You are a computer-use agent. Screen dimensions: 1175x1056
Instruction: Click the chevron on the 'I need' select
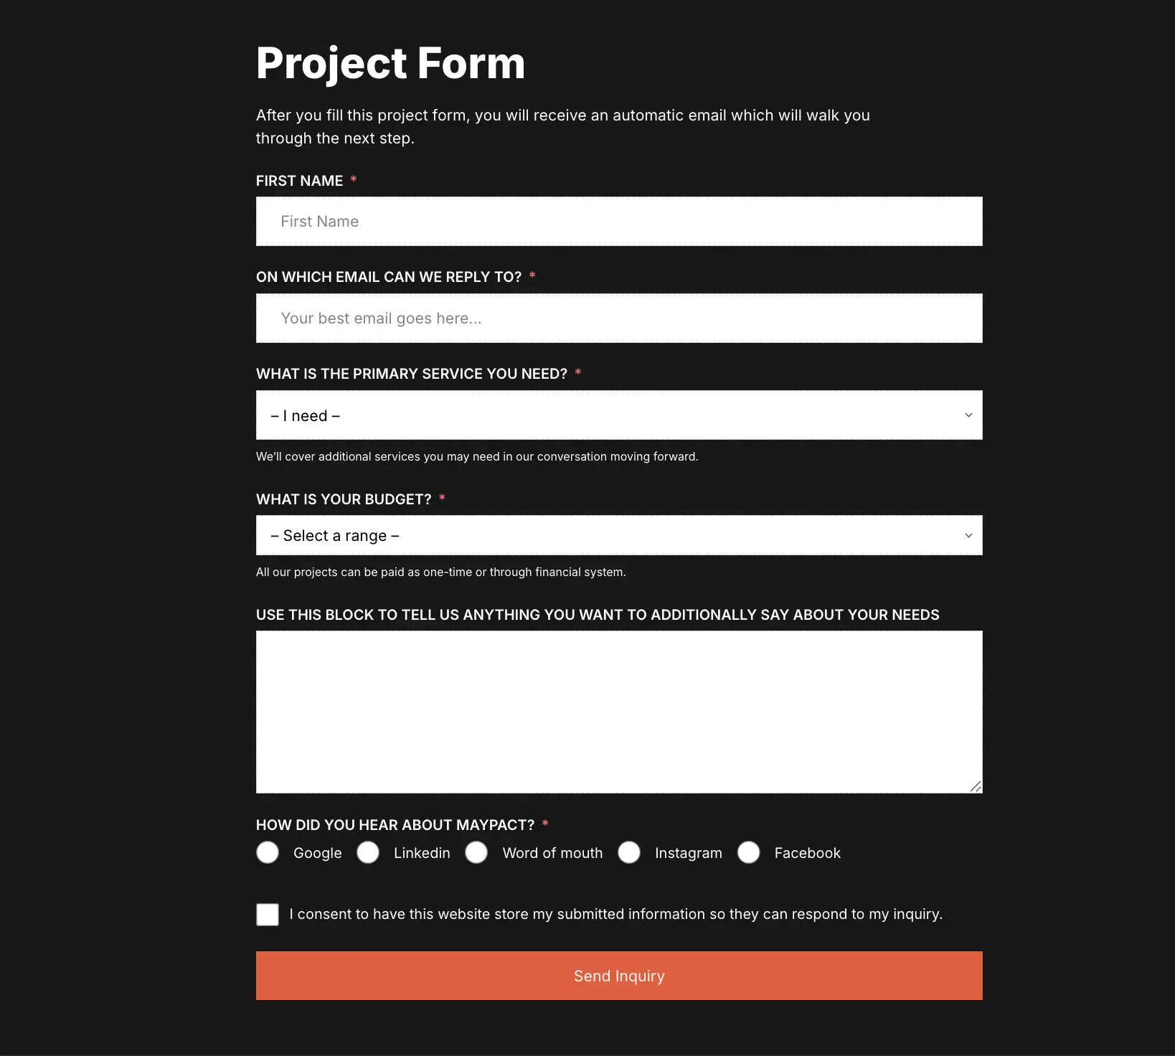click(968, 415)
